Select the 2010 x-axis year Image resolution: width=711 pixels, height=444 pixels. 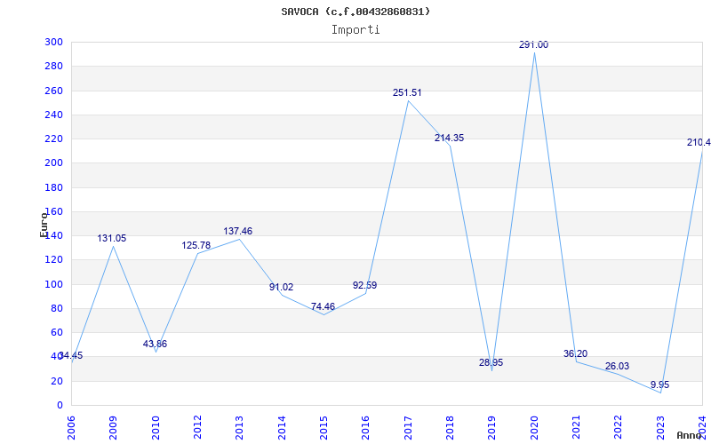pyautogui.click(x=156, y=428)
